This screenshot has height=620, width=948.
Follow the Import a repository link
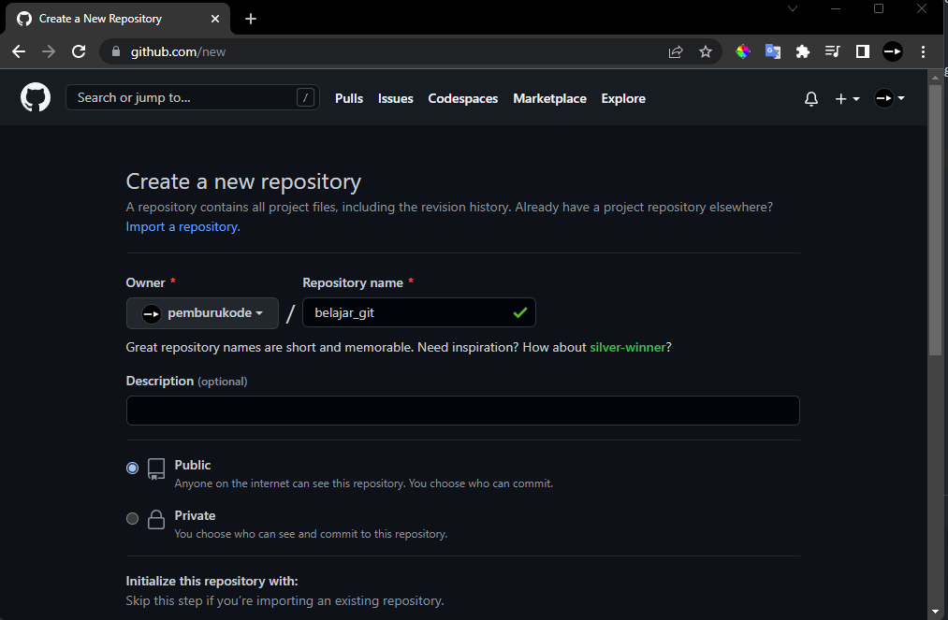click(x=182, y=226)
